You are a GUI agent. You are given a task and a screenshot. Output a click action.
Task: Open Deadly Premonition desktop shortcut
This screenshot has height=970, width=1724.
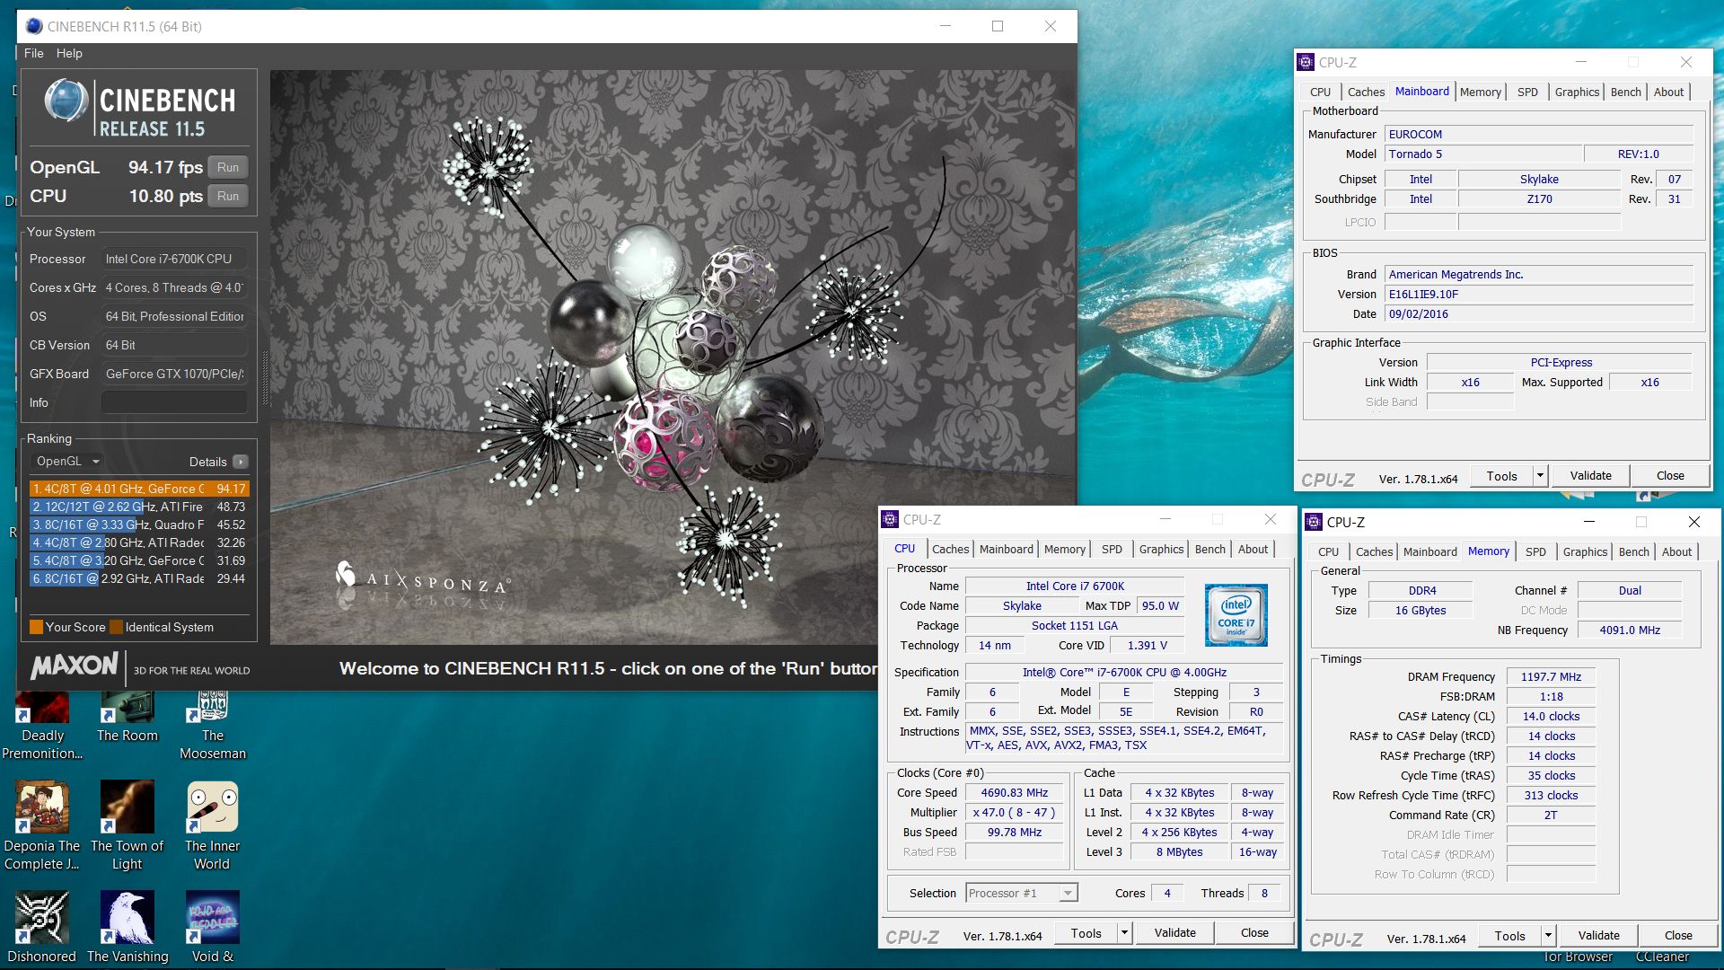[x=42, y=726]
